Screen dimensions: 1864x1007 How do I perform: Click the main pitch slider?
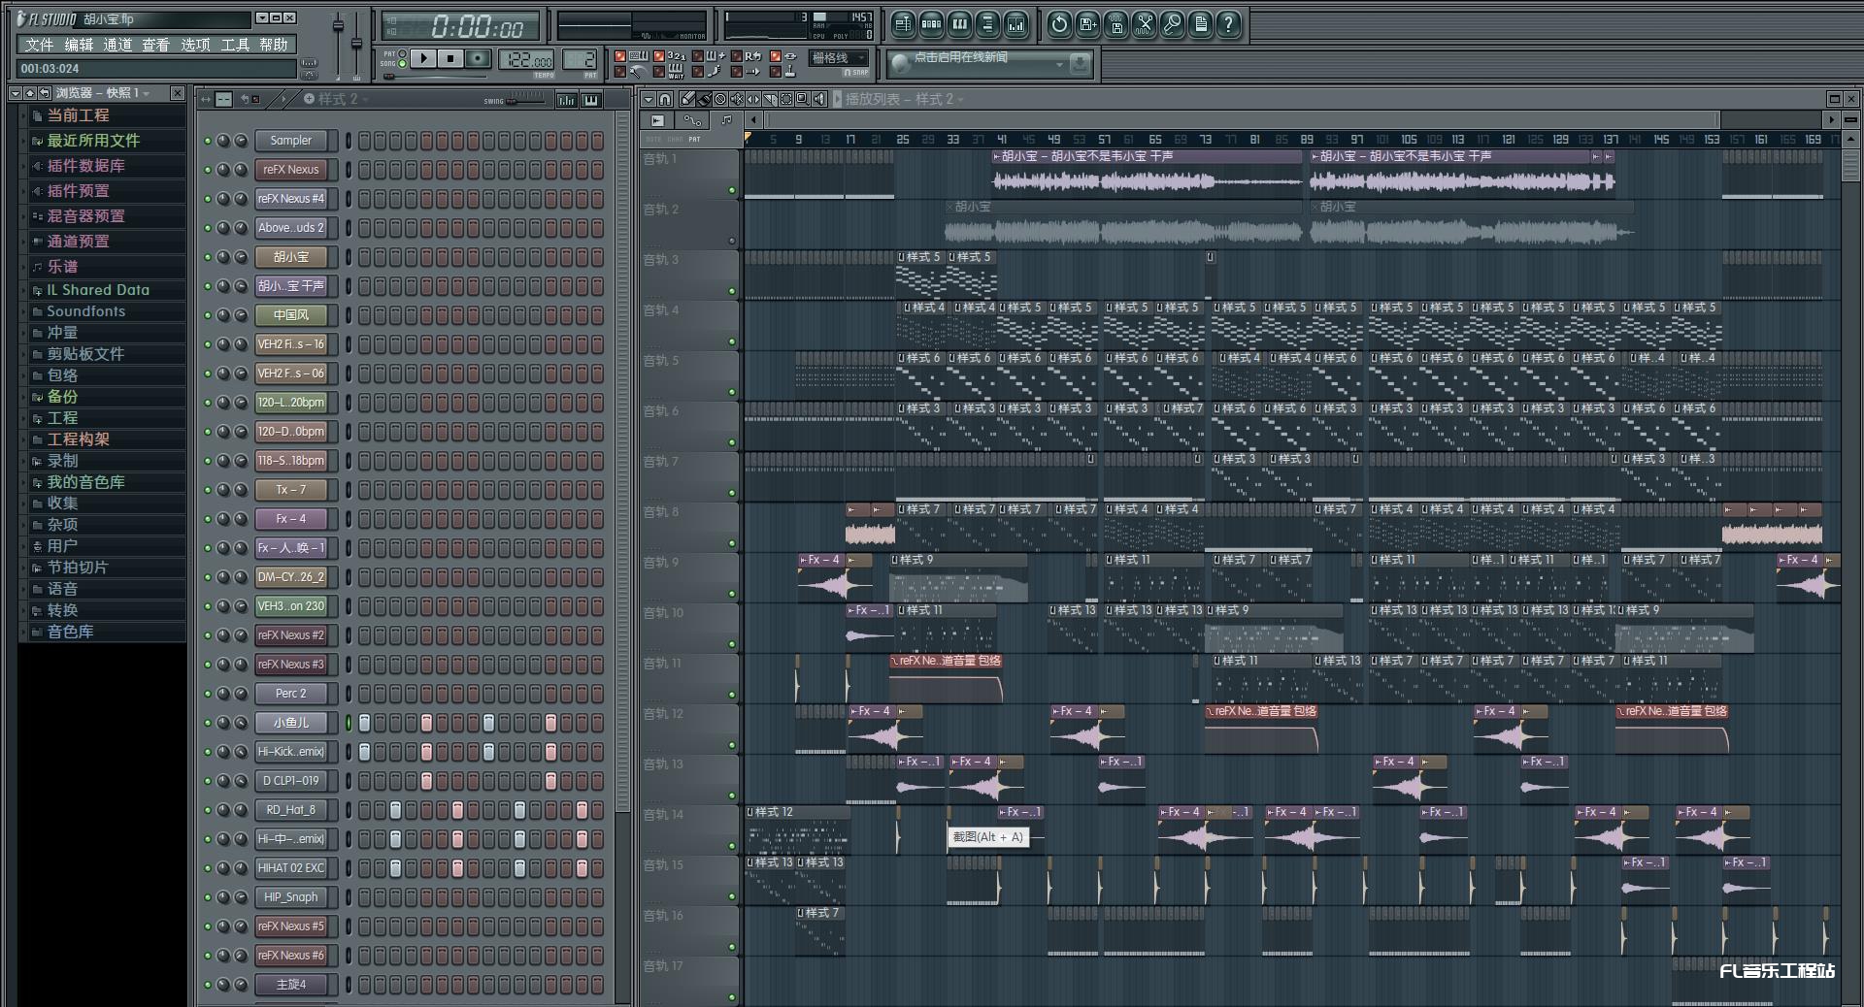click(x=356, y=41)
